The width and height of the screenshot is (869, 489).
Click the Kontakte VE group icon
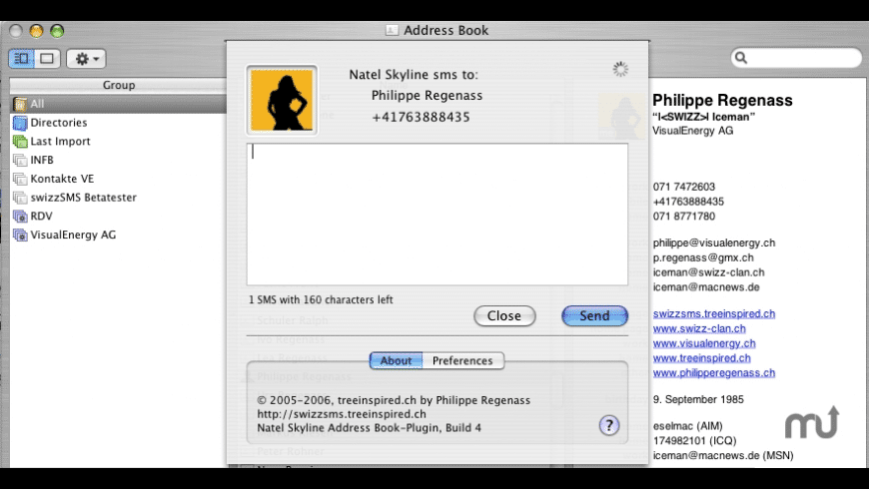pyautogui.click(x=20, y=180)
